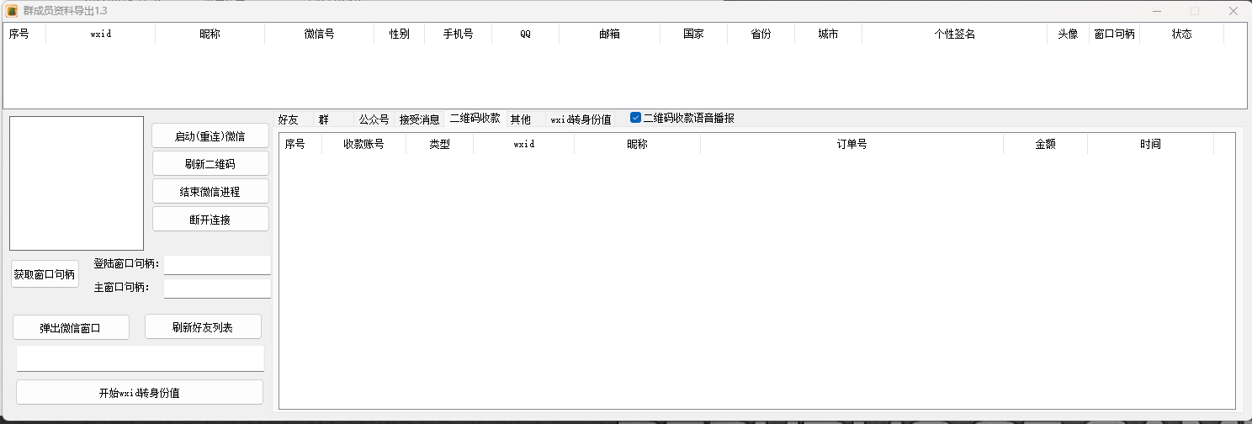Click 启动(重连)微信 button
Screen dimensions: 1252x424
point(210,136)
